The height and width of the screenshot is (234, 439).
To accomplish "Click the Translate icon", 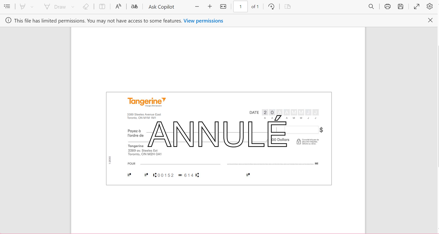I will (x=134, y=6).
